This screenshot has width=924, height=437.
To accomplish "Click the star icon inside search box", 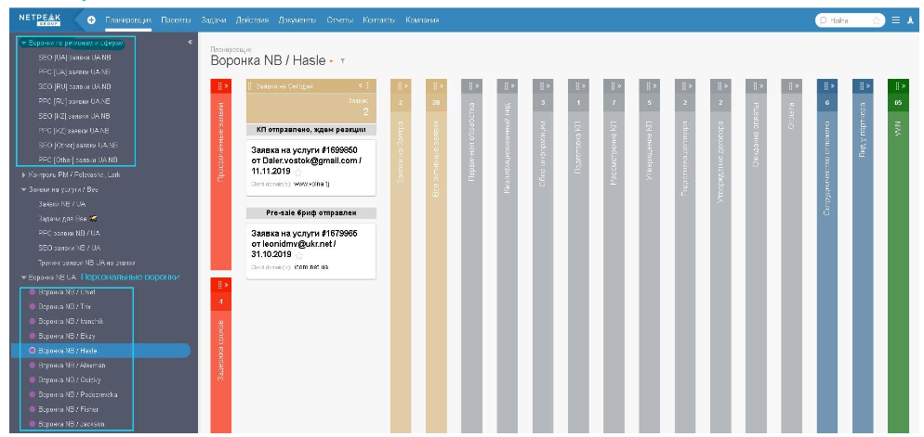I will pos(877,20).
